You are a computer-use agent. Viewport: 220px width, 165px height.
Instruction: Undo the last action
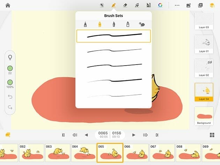pos(10,97)
